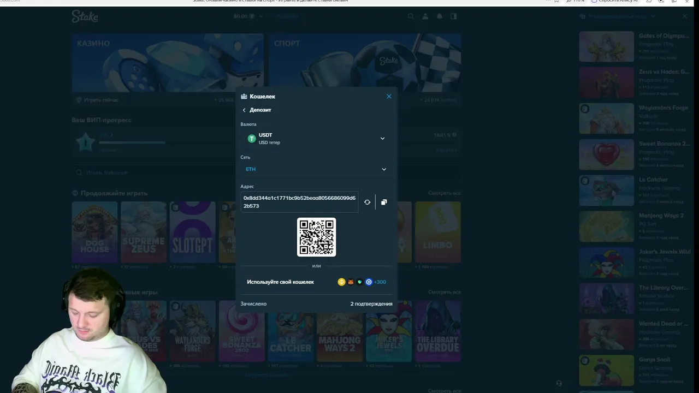The height and width of the screenshot is (393, 699).
Task: Select Zeus vs Hades in the sidebar list
Action: click(x=634, y=82)
